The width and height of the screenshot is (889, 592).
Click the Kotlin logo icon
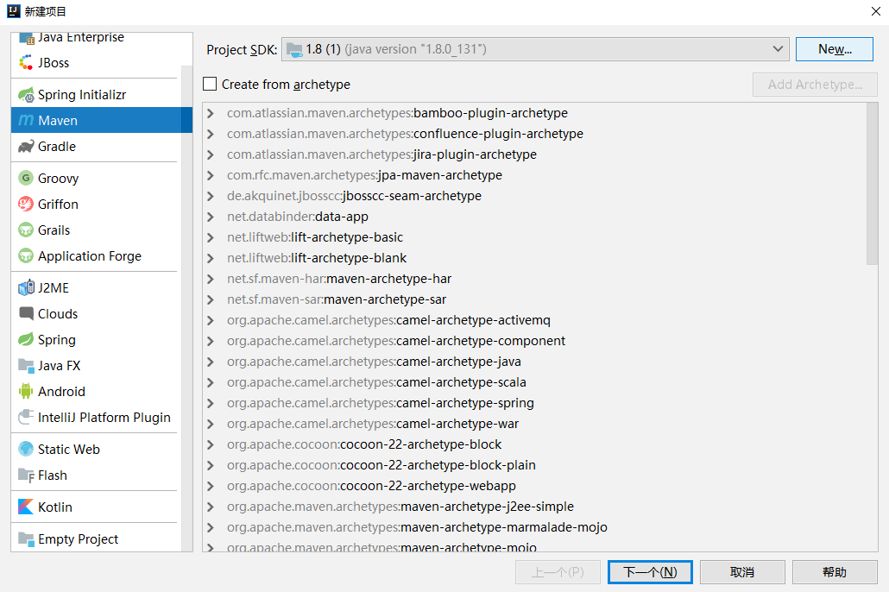[26, 507]
